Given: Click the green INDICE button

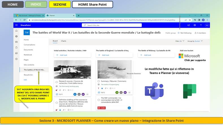Looking at the screenshot, I should [x=36, y=5].
